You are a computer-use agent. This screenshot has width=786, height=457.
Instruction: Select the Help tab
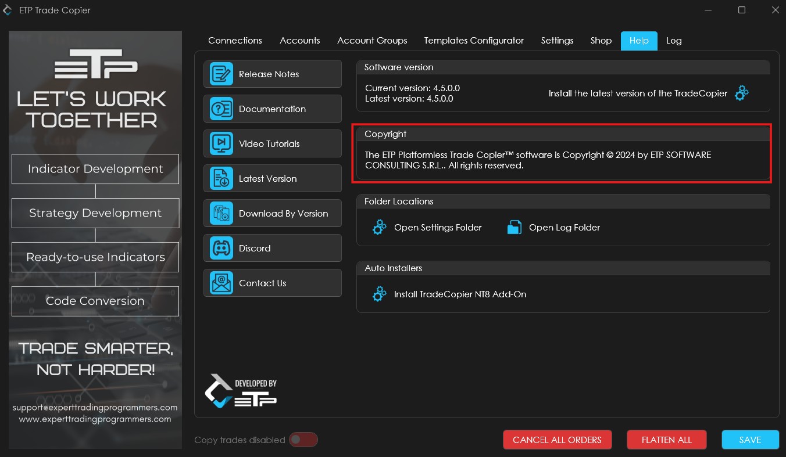point(639,41)
